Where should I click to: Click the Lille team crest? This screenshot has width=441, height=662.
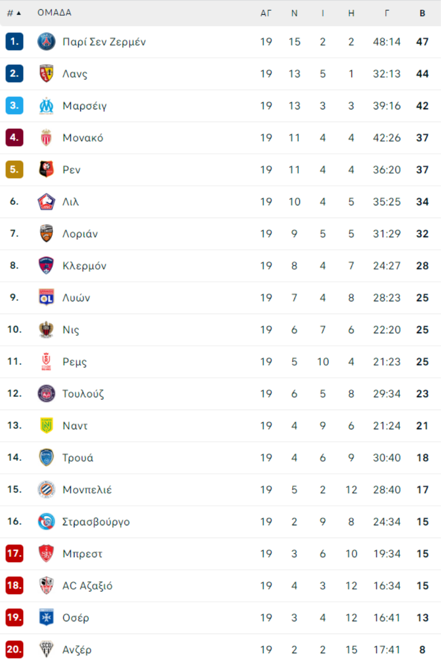(x=47, y=201)
